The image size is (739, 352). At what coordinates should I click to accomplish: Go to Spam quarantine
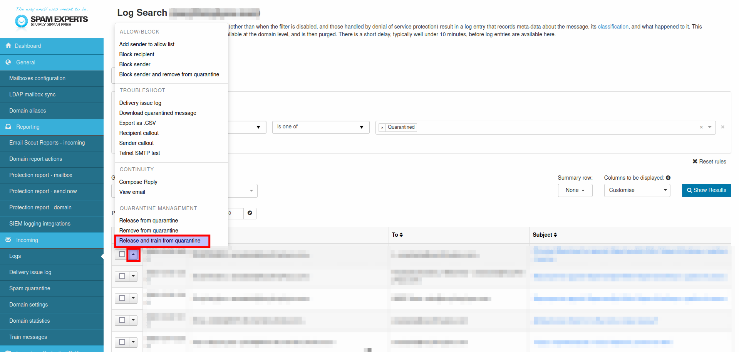click(52, 288)
